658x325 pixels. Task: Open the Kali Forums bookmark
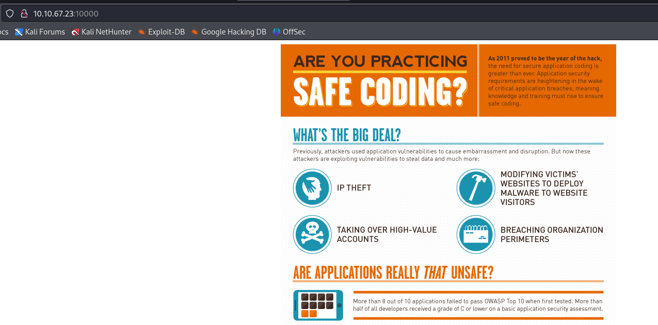click(40, 32)
